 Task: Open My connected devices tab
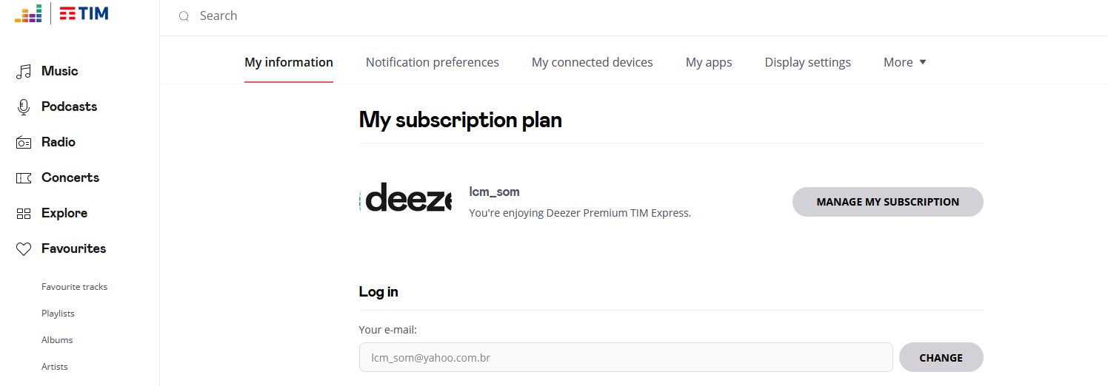point(593,63)
